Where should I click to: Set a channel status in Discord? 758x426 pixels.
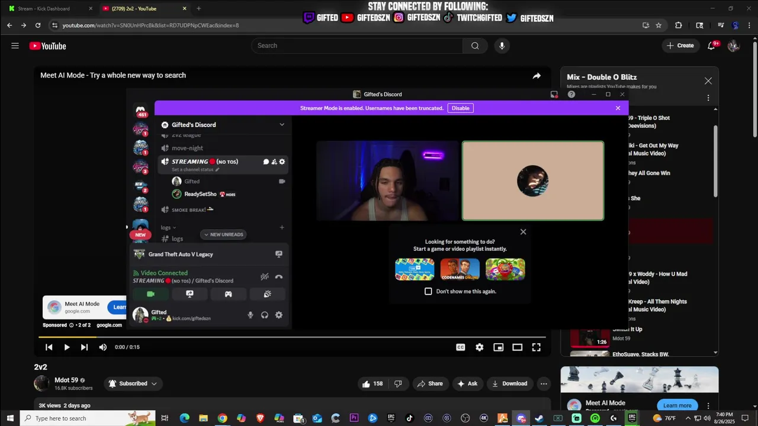195,170
